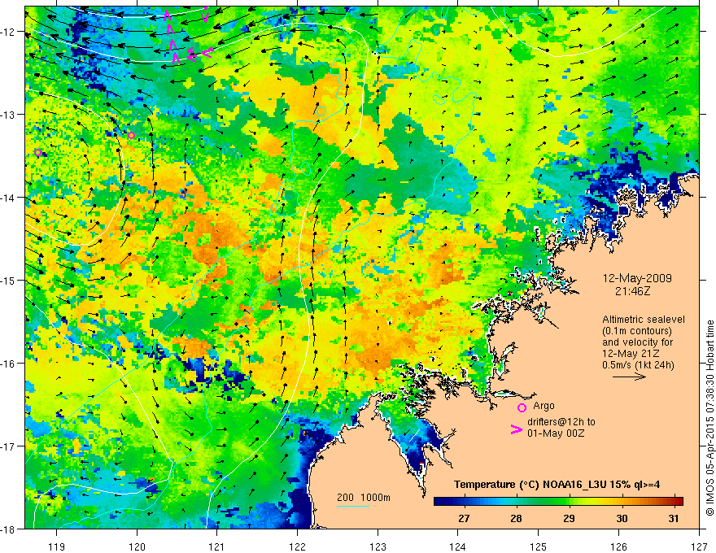The height and width of the screenshot is (553, 716).
Task: Click the "Argo" legend label
Action: click(x=544, y=406)
